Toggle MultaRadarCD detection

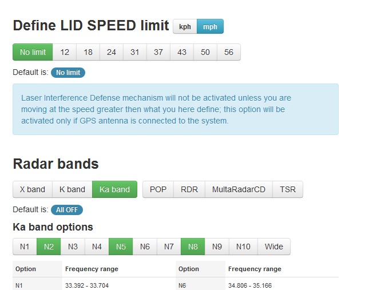tap(239, 189)
